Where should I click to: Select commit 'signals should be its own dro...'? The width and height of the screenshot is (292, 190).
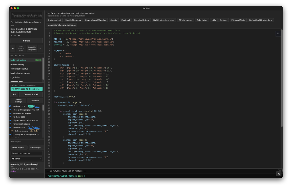point(26,120)
